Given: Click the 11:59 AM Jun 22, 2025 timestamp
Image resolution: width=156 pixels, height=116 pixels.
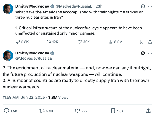Looking at the screenshot, I should point(24,97).
